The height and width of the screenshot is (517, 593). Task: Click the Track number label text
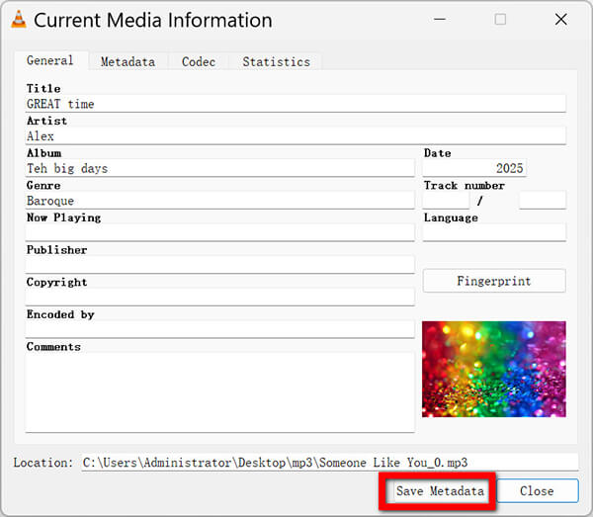465,185
